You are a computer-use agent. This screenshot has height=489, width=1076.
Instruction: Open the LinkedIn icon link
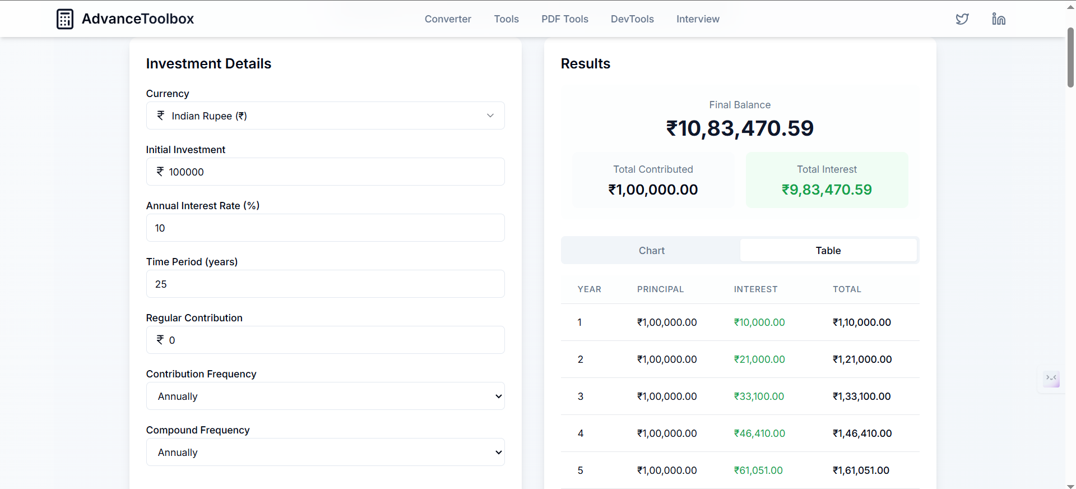pos(999,19)
